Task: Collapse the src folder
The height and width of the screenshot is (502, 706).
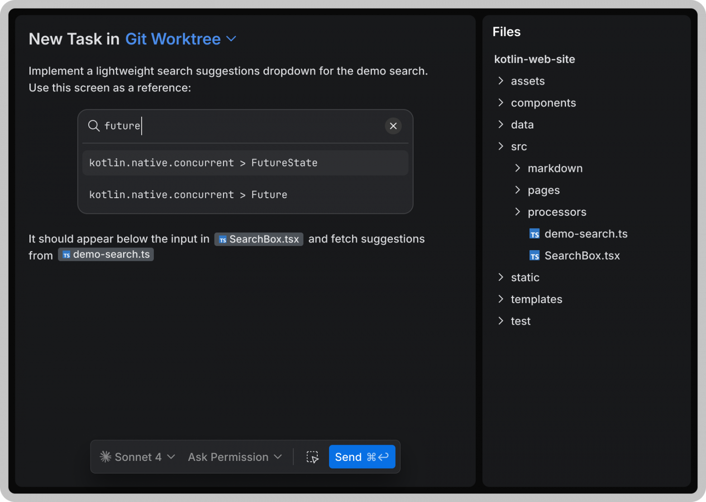Action: [501, 146]
